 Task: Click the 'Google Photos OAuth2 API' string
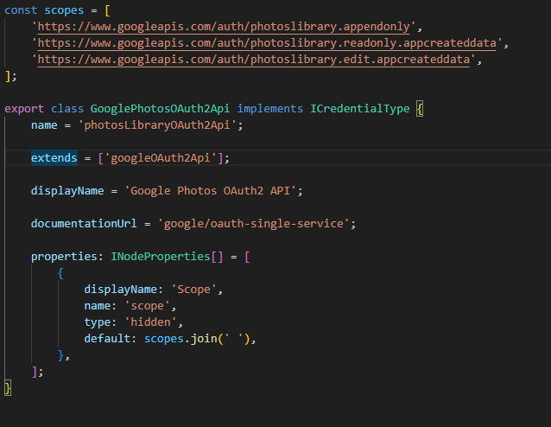pyautogui.click(x=210, y=191)
